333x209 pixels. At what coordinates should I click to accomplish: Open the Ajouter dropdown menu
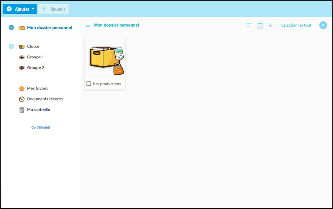(x=20, y=9)
